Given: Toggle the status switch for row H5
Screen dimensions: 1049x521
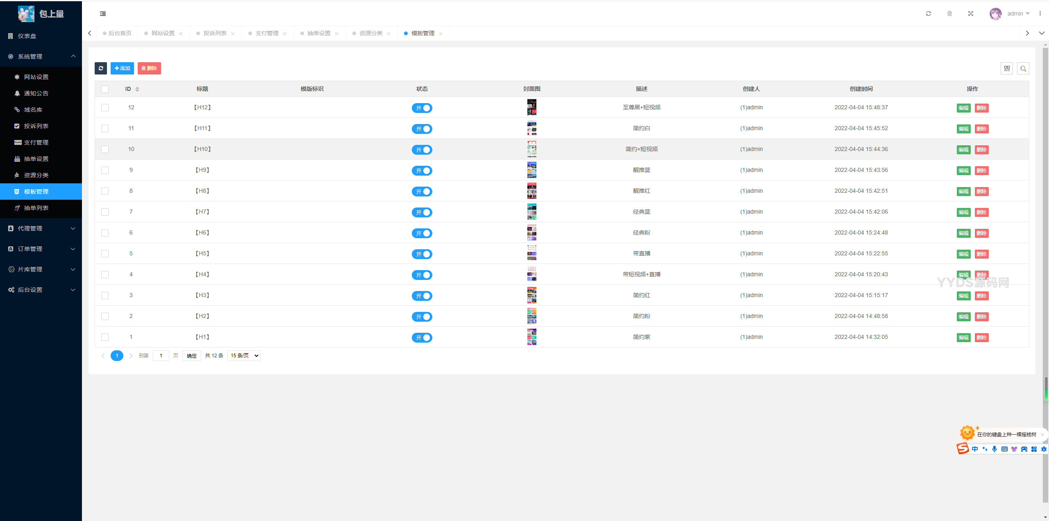Looking at the screenshot, I should pos(422,254).
